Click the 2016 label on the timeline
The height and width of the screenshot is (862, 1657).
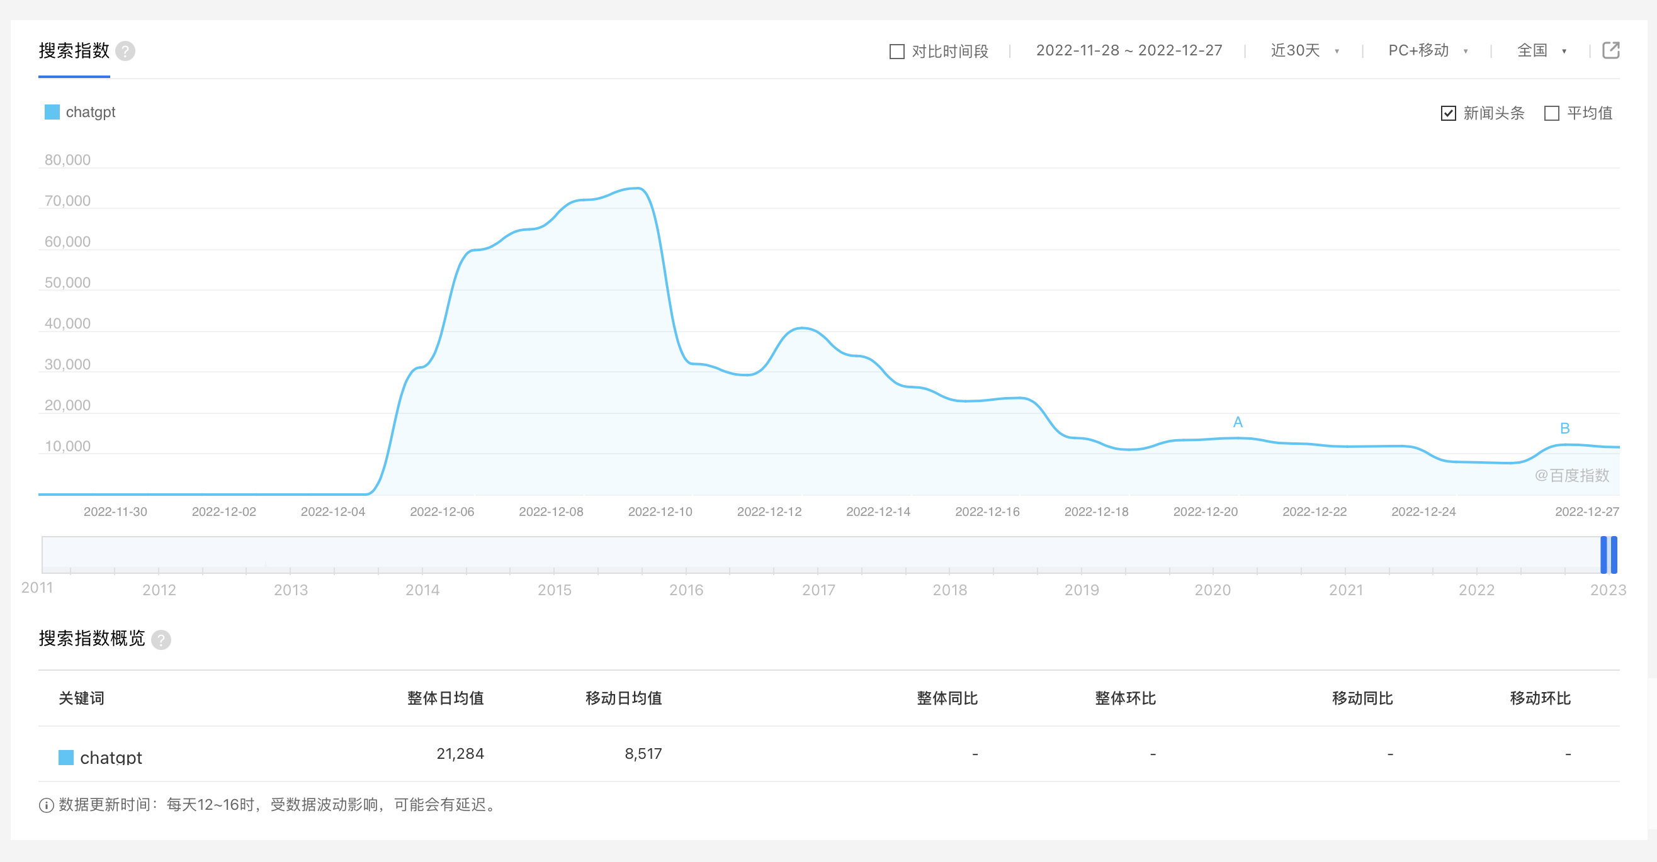click(x=686, y=590)
